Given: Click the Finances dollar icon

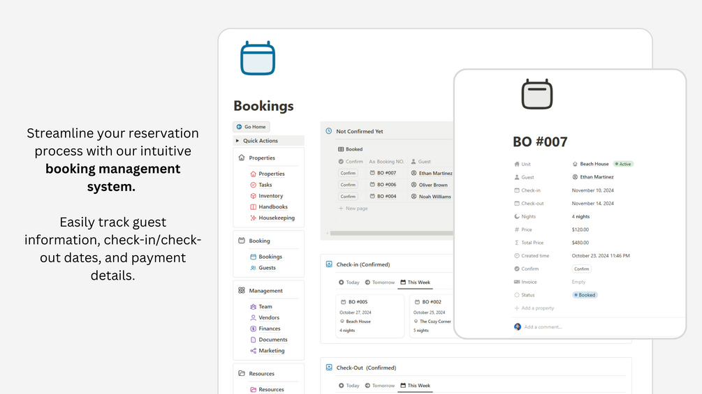Looking at the screenshot, I should [253, 328].
